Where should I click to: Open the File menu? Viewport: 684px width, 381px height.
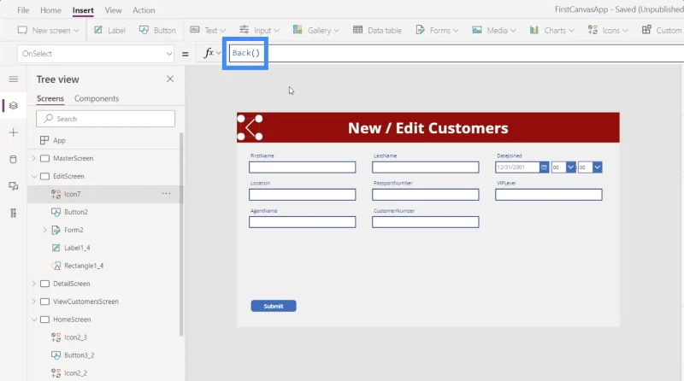23,10
